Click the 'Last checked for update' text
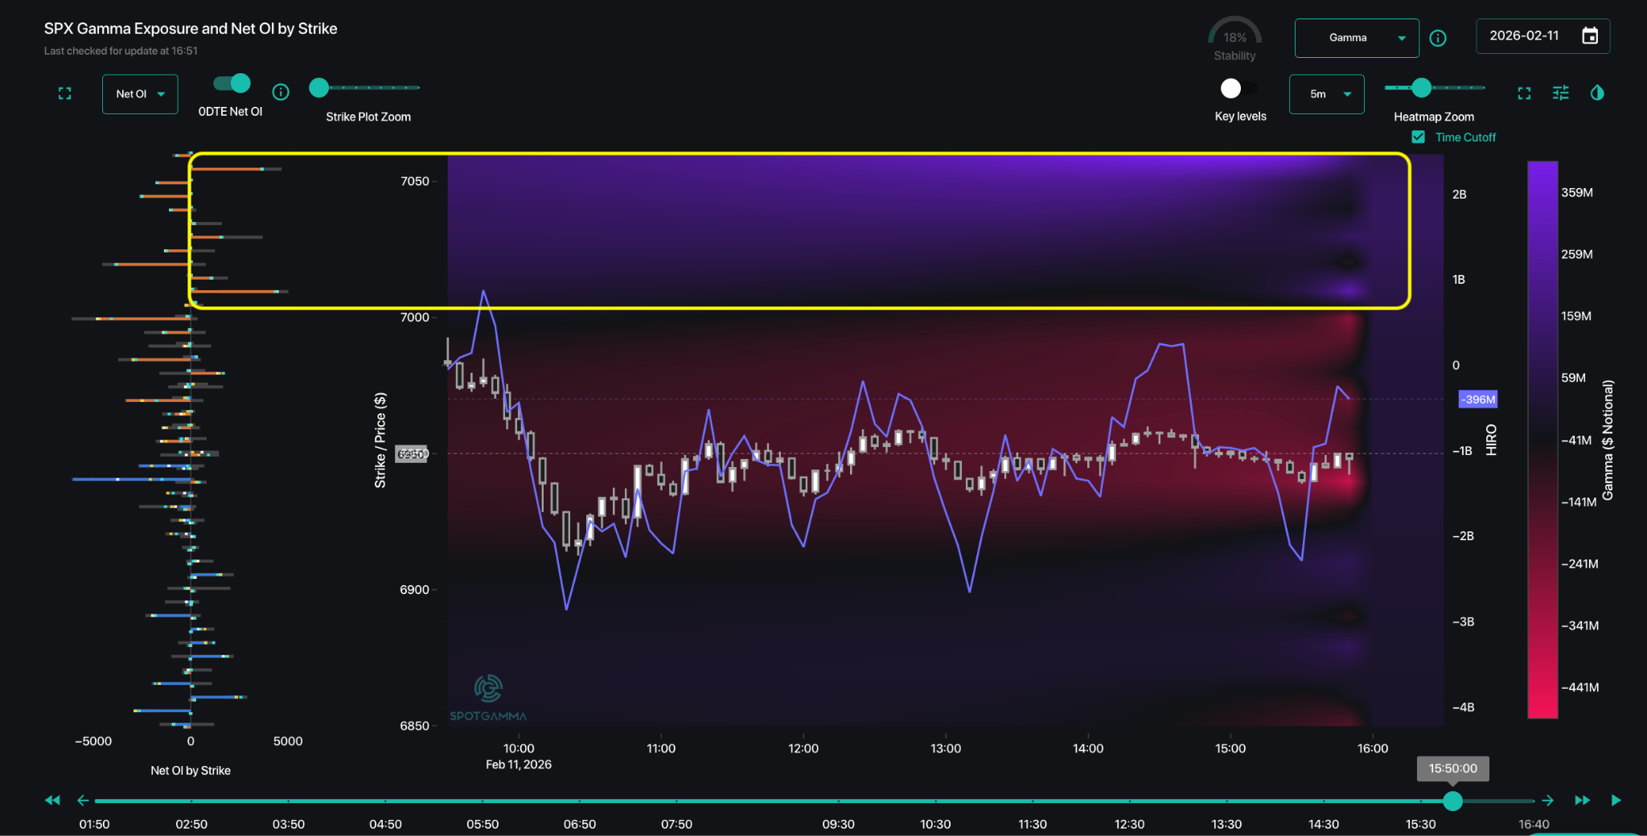 pos(121,51)
